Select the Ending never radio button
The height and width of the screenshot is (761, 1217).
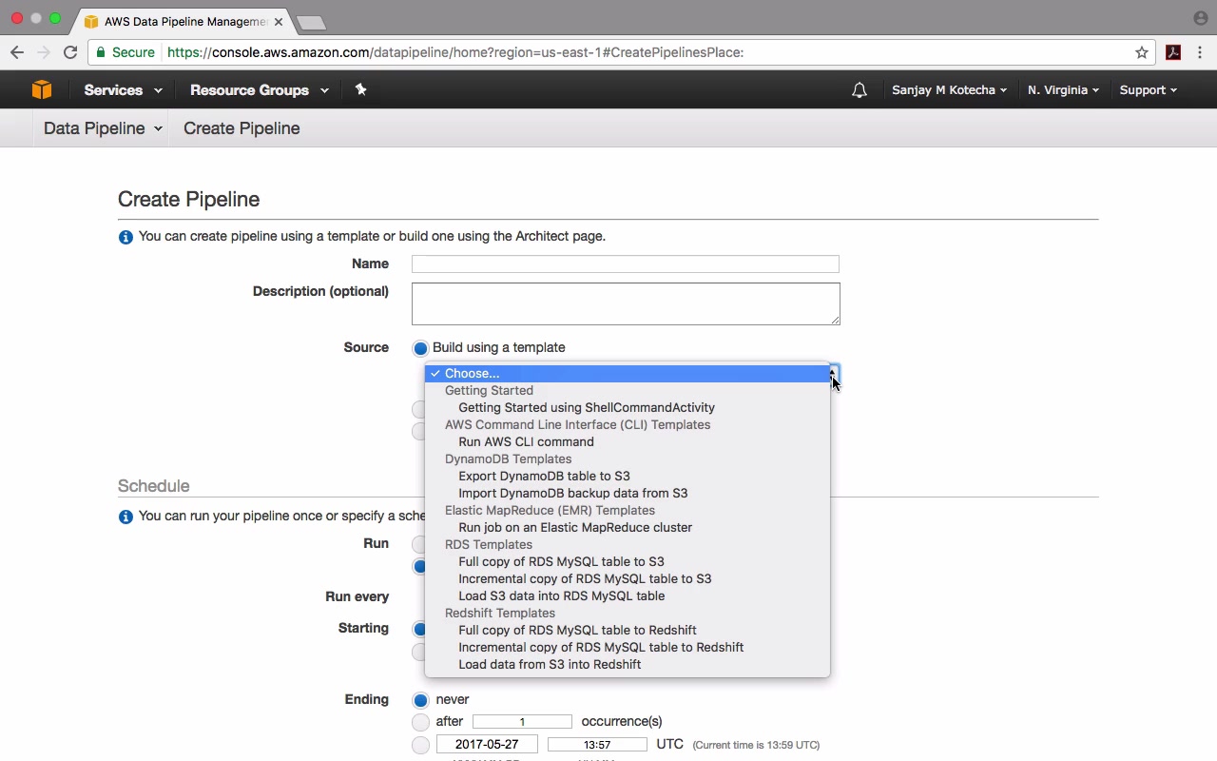(x=420, y=700)
